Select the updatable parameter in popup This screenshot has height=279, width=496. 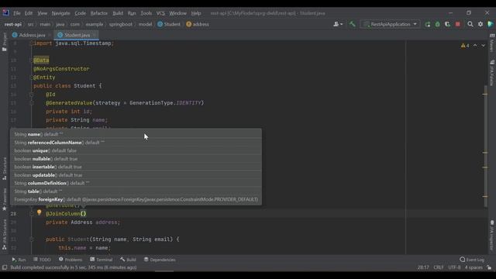tap(136, 175)
